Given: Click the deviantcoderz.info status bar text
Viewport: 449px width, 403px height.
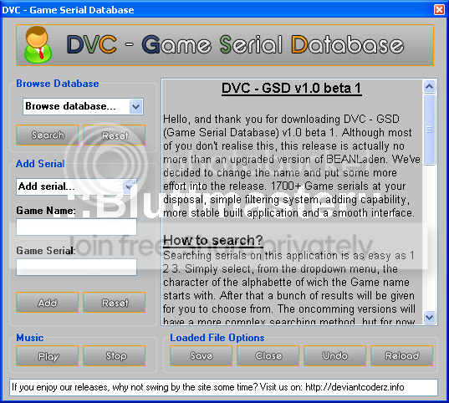Looking at the screenshot, I should tap(207, 387).
